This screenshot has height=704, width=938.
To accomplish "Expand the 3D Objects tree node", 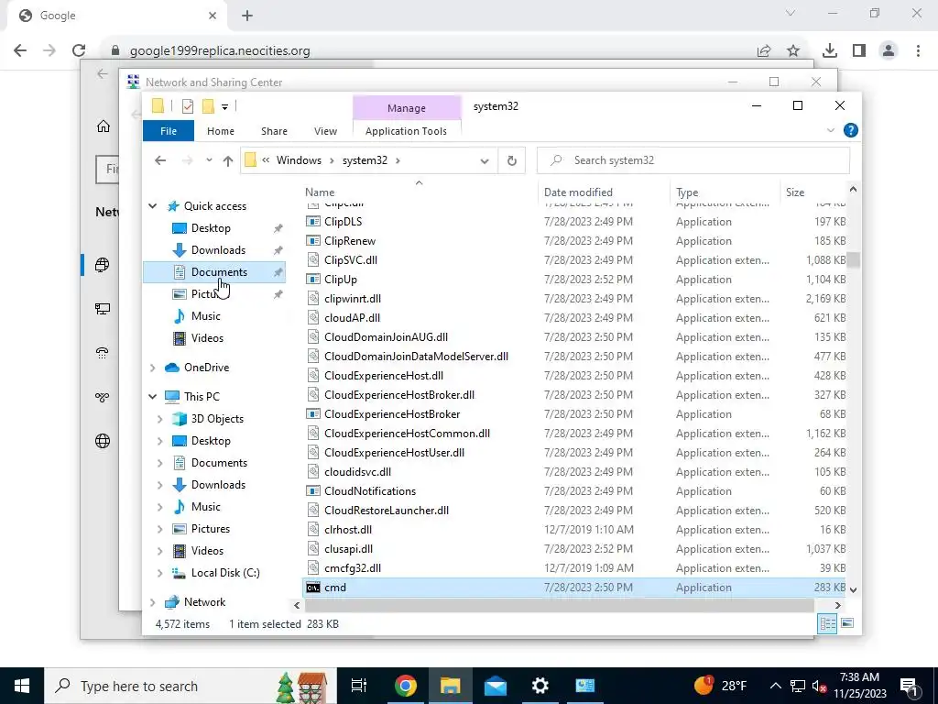I will pos(159,419).
